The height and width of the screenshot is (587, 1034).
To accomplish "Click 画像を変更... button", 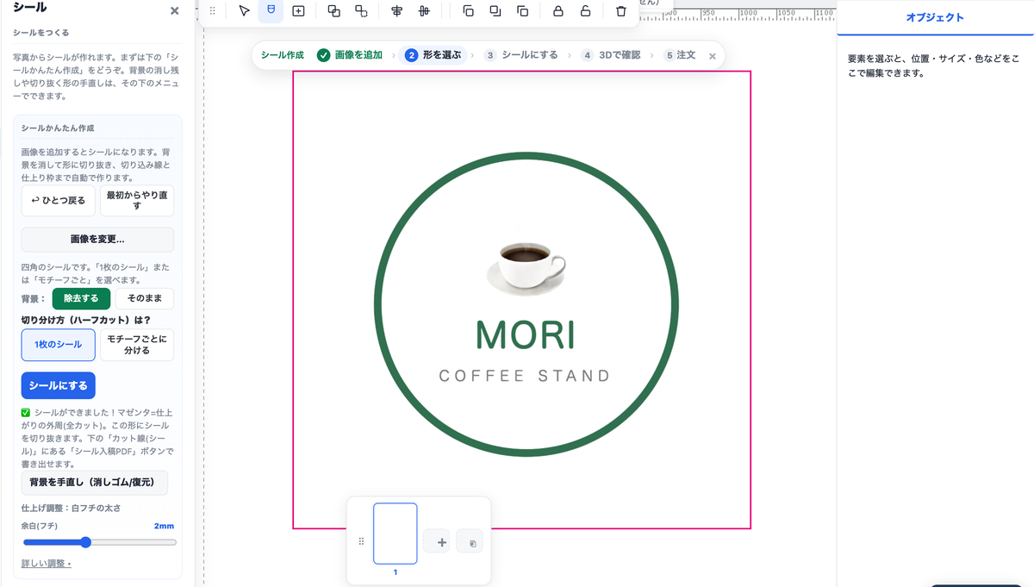I will coord(97,240).
